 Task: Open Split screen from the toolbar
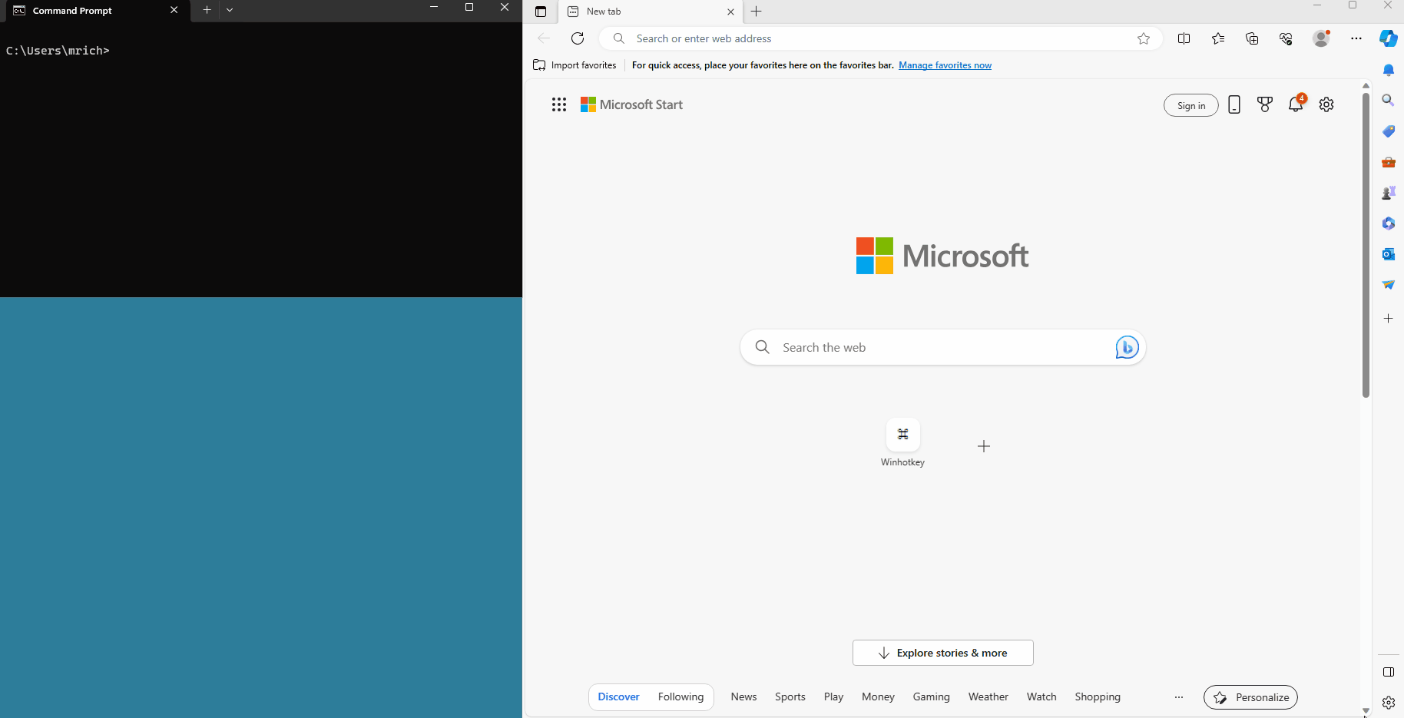coord(1184,38)
